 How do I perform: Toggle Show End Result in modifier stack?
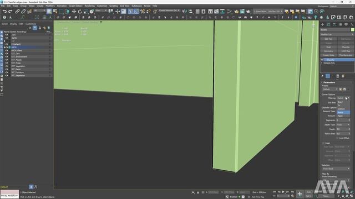coord(328,76)
